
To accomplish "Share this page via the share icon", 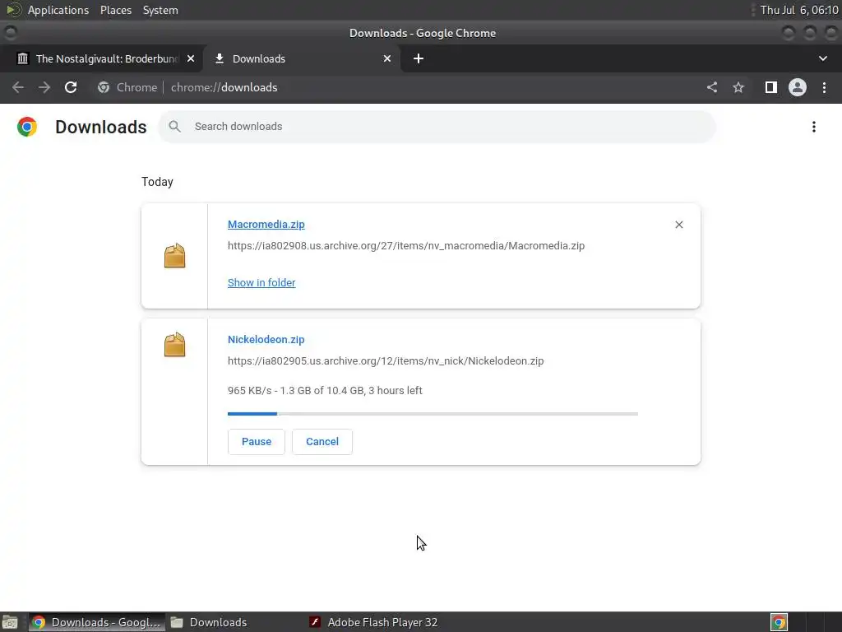I will tap(712, 87).
